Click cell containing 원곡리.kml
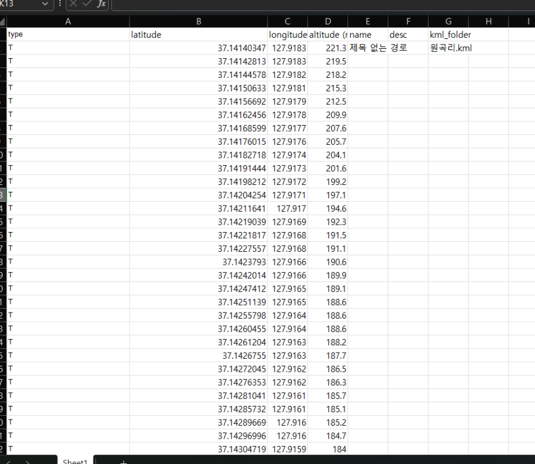Viewport: 535px width, 464px height. coord(448,48)
